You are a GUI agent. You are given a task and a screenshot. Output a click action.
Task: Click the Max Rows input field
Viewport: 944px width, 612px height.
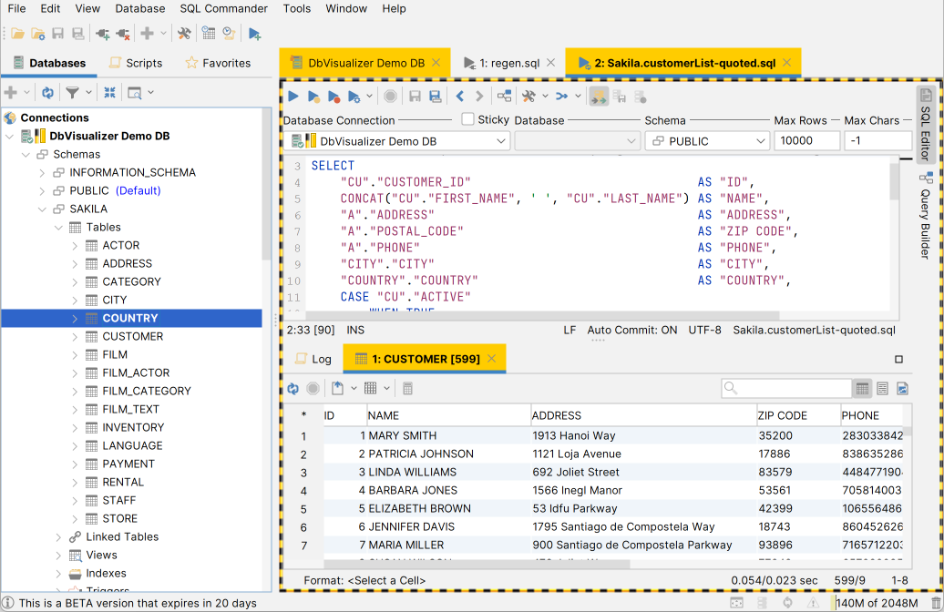click(805, 140)
